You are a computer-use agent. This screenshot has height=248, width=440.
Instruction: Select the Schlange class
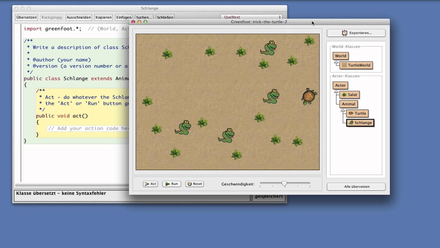(x=360, y=123)
